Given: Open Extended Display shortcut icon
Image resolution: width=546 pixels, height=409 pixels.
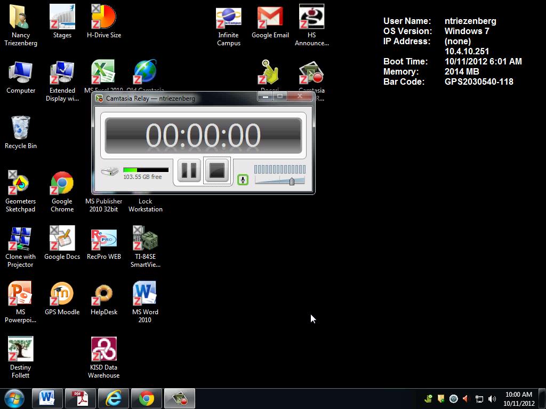Looking at the screenshot, I should (x=62, y=72).
